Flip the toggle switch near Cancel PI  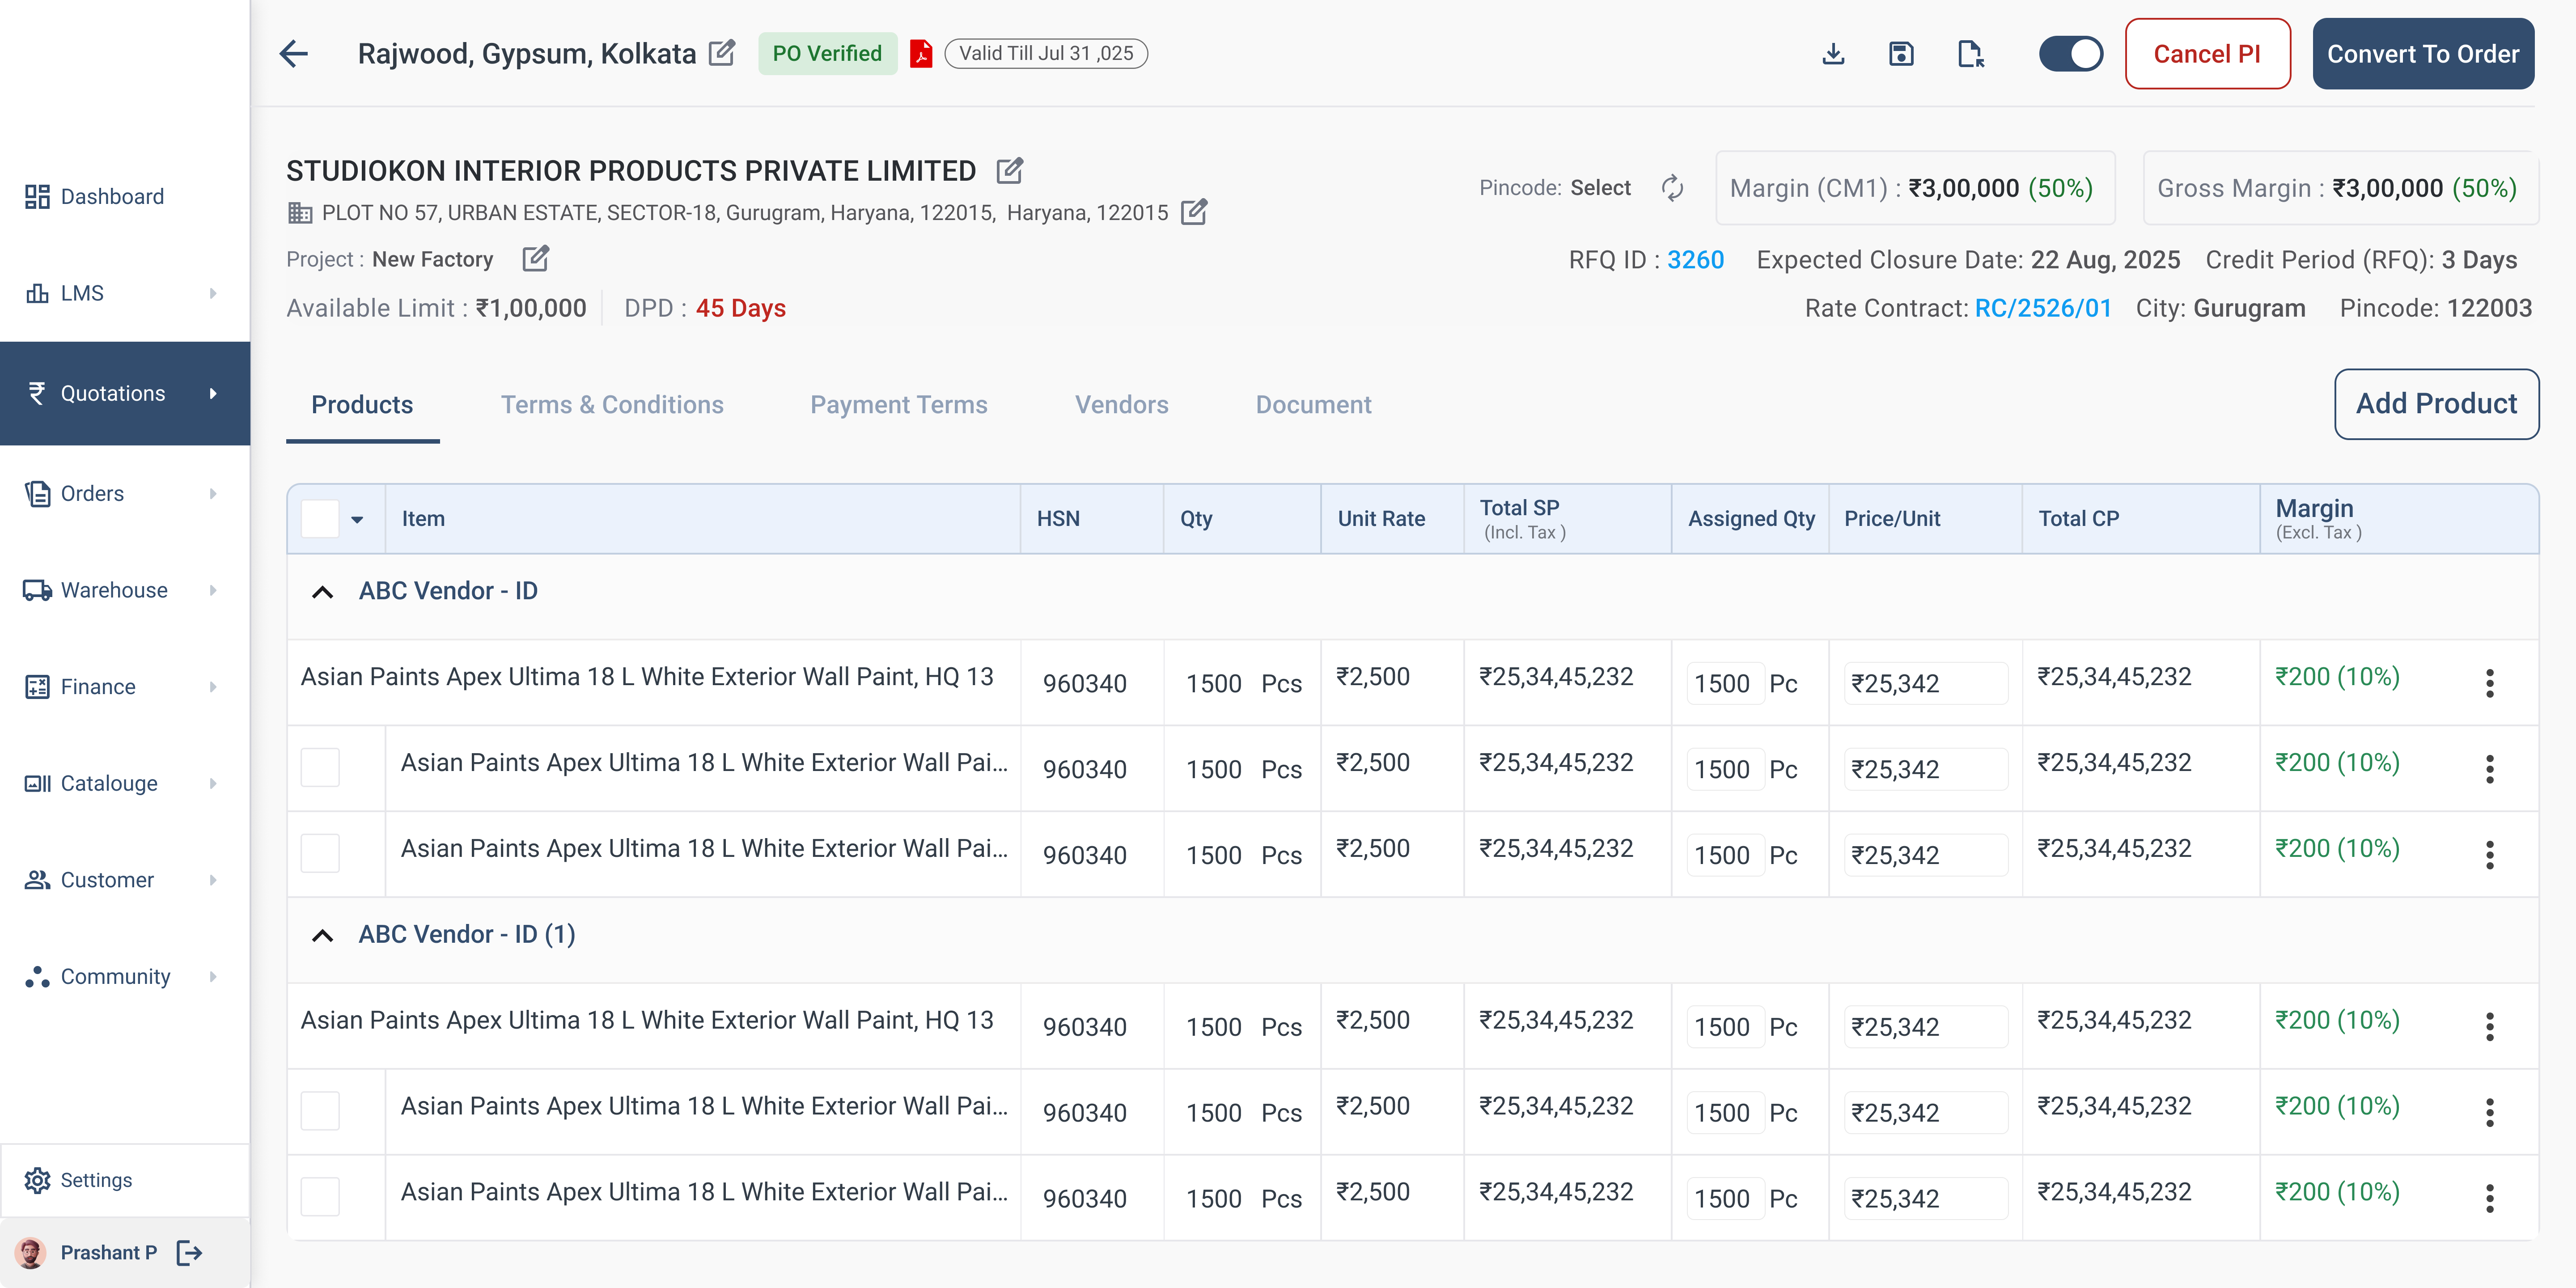point(2070,53)
